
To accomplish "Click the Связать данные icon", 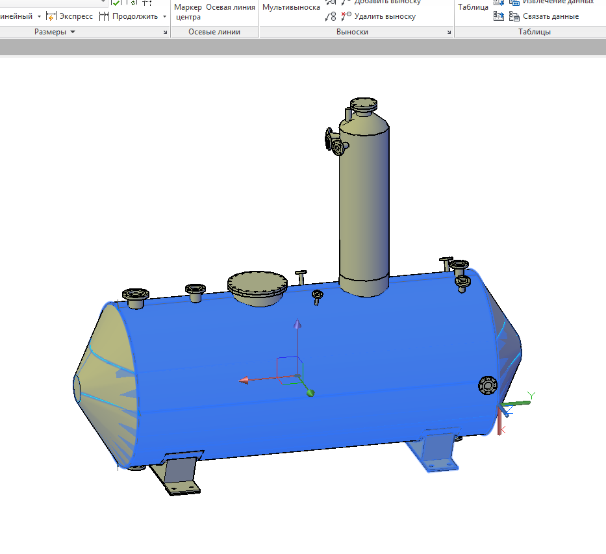I will click(514, 16).
